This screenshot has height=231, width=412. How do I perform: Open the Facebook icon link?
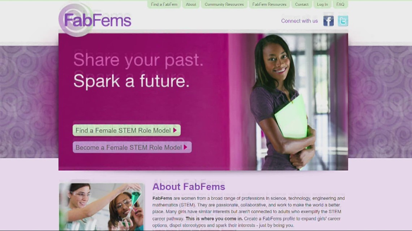tap(328, 21)
